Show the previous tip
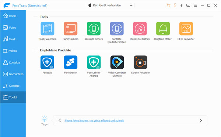The image size is (221, 137). pyautogui.click(x=60, y=120)
